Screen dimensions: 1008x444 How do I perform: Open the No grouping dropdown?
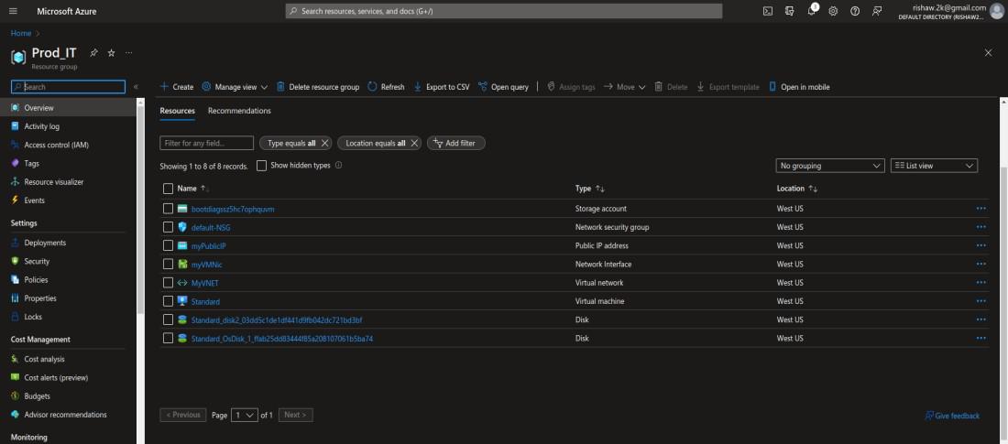coord(830,166)
